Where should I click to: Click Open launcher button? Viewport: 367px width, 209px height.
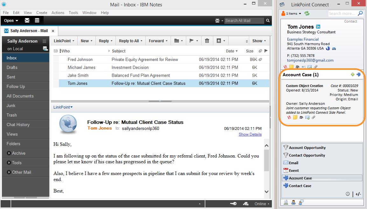point(11,21)
